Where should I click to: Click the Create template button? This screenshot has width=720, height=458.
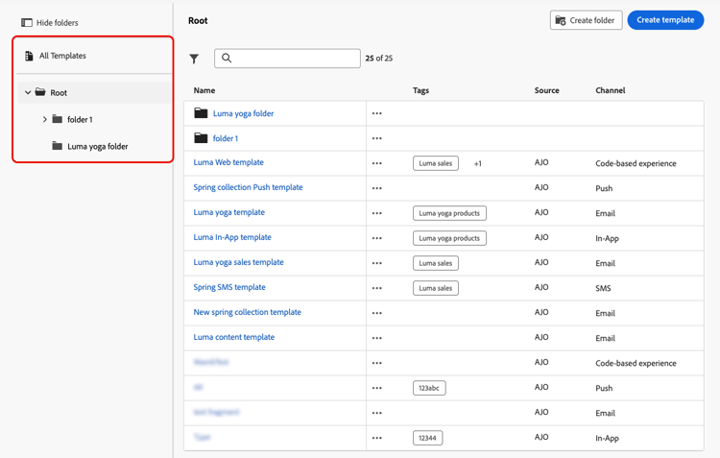(665, 20)
